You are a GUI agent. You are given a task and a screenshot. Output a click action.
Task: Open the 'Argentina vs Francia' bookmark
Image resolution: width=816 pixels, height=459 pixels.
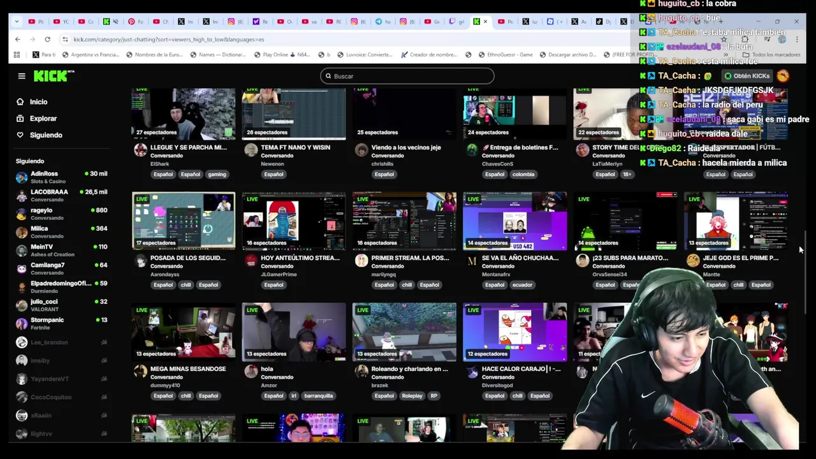90,55
